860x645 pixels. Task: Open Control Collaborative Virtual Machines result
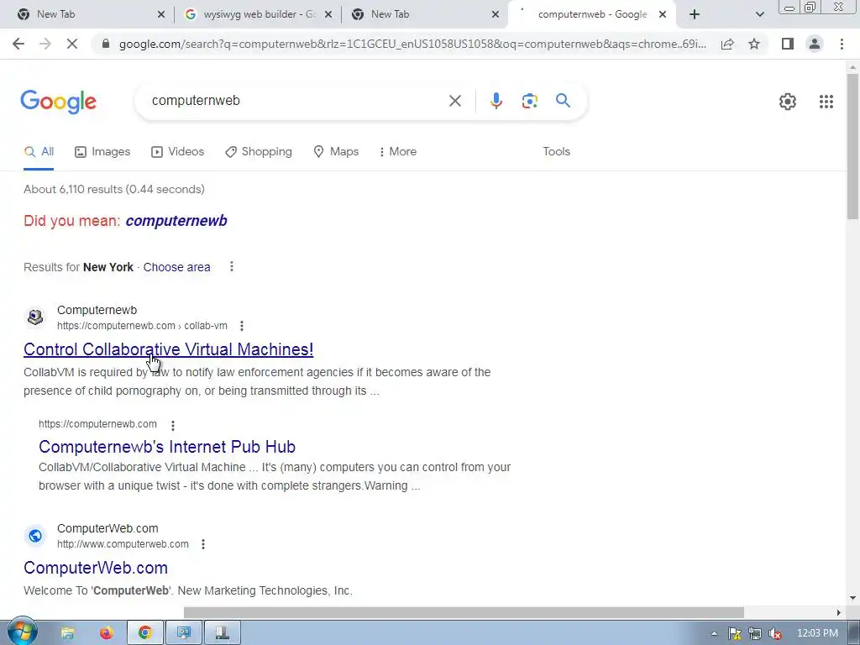click(168, 349)
